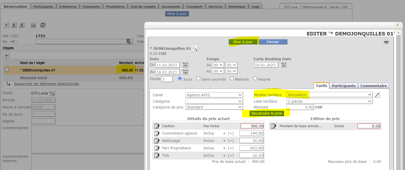Viewport: 405px width, 170px height.
Task: Open Modèle tarifaire dropdown showing Annulation
Action: (330, 95)
